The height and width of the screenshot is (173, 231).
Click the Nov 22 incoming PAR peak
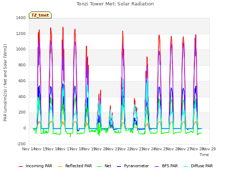click(x=123, y=31)
